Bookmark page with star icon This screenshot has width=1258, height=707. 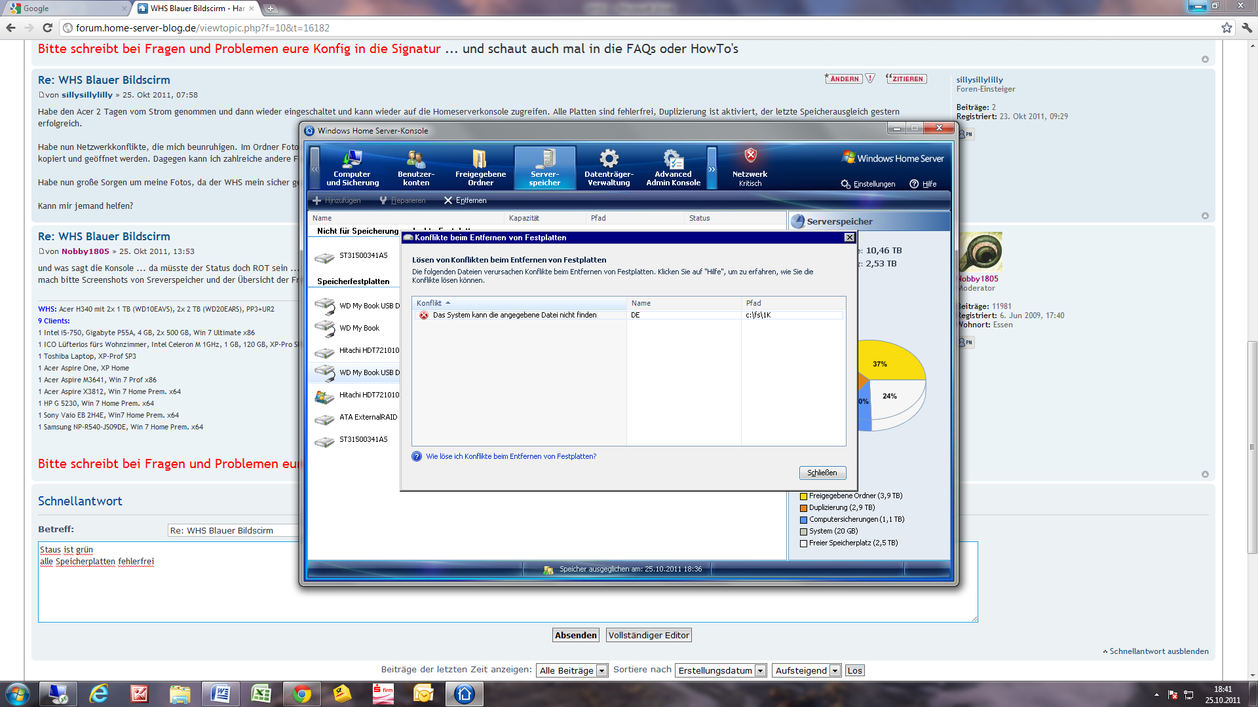point(1227,27)
